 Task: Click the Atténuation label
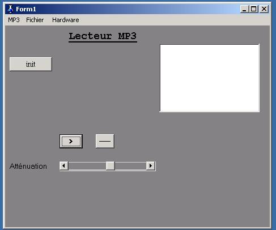[28, 167]
